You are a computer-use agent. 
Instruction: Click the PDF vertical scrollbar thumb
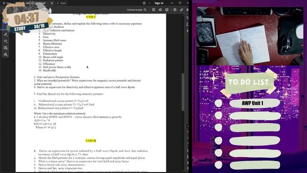point(183,92)
